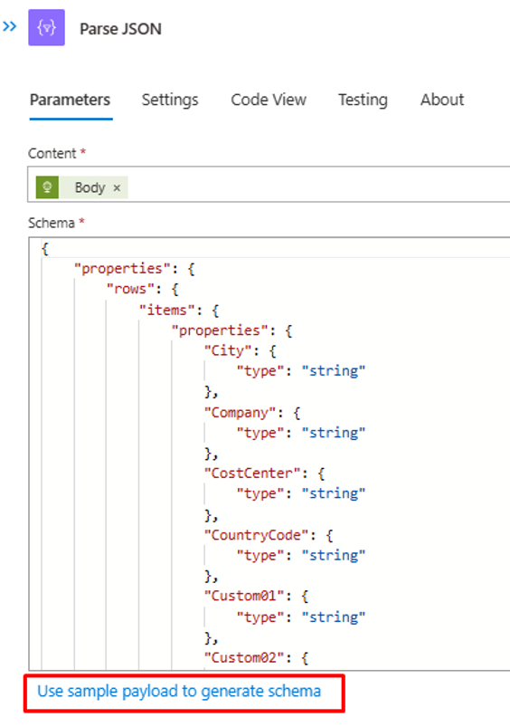510x727 pixels.
Task: Click the purple Parse JSON action icon
Action: point(46,27)
